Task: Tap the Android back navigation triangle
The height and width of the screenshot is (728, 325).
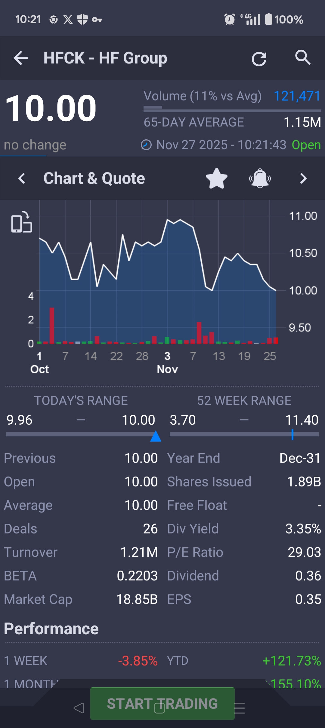Action: click(79, 708)
